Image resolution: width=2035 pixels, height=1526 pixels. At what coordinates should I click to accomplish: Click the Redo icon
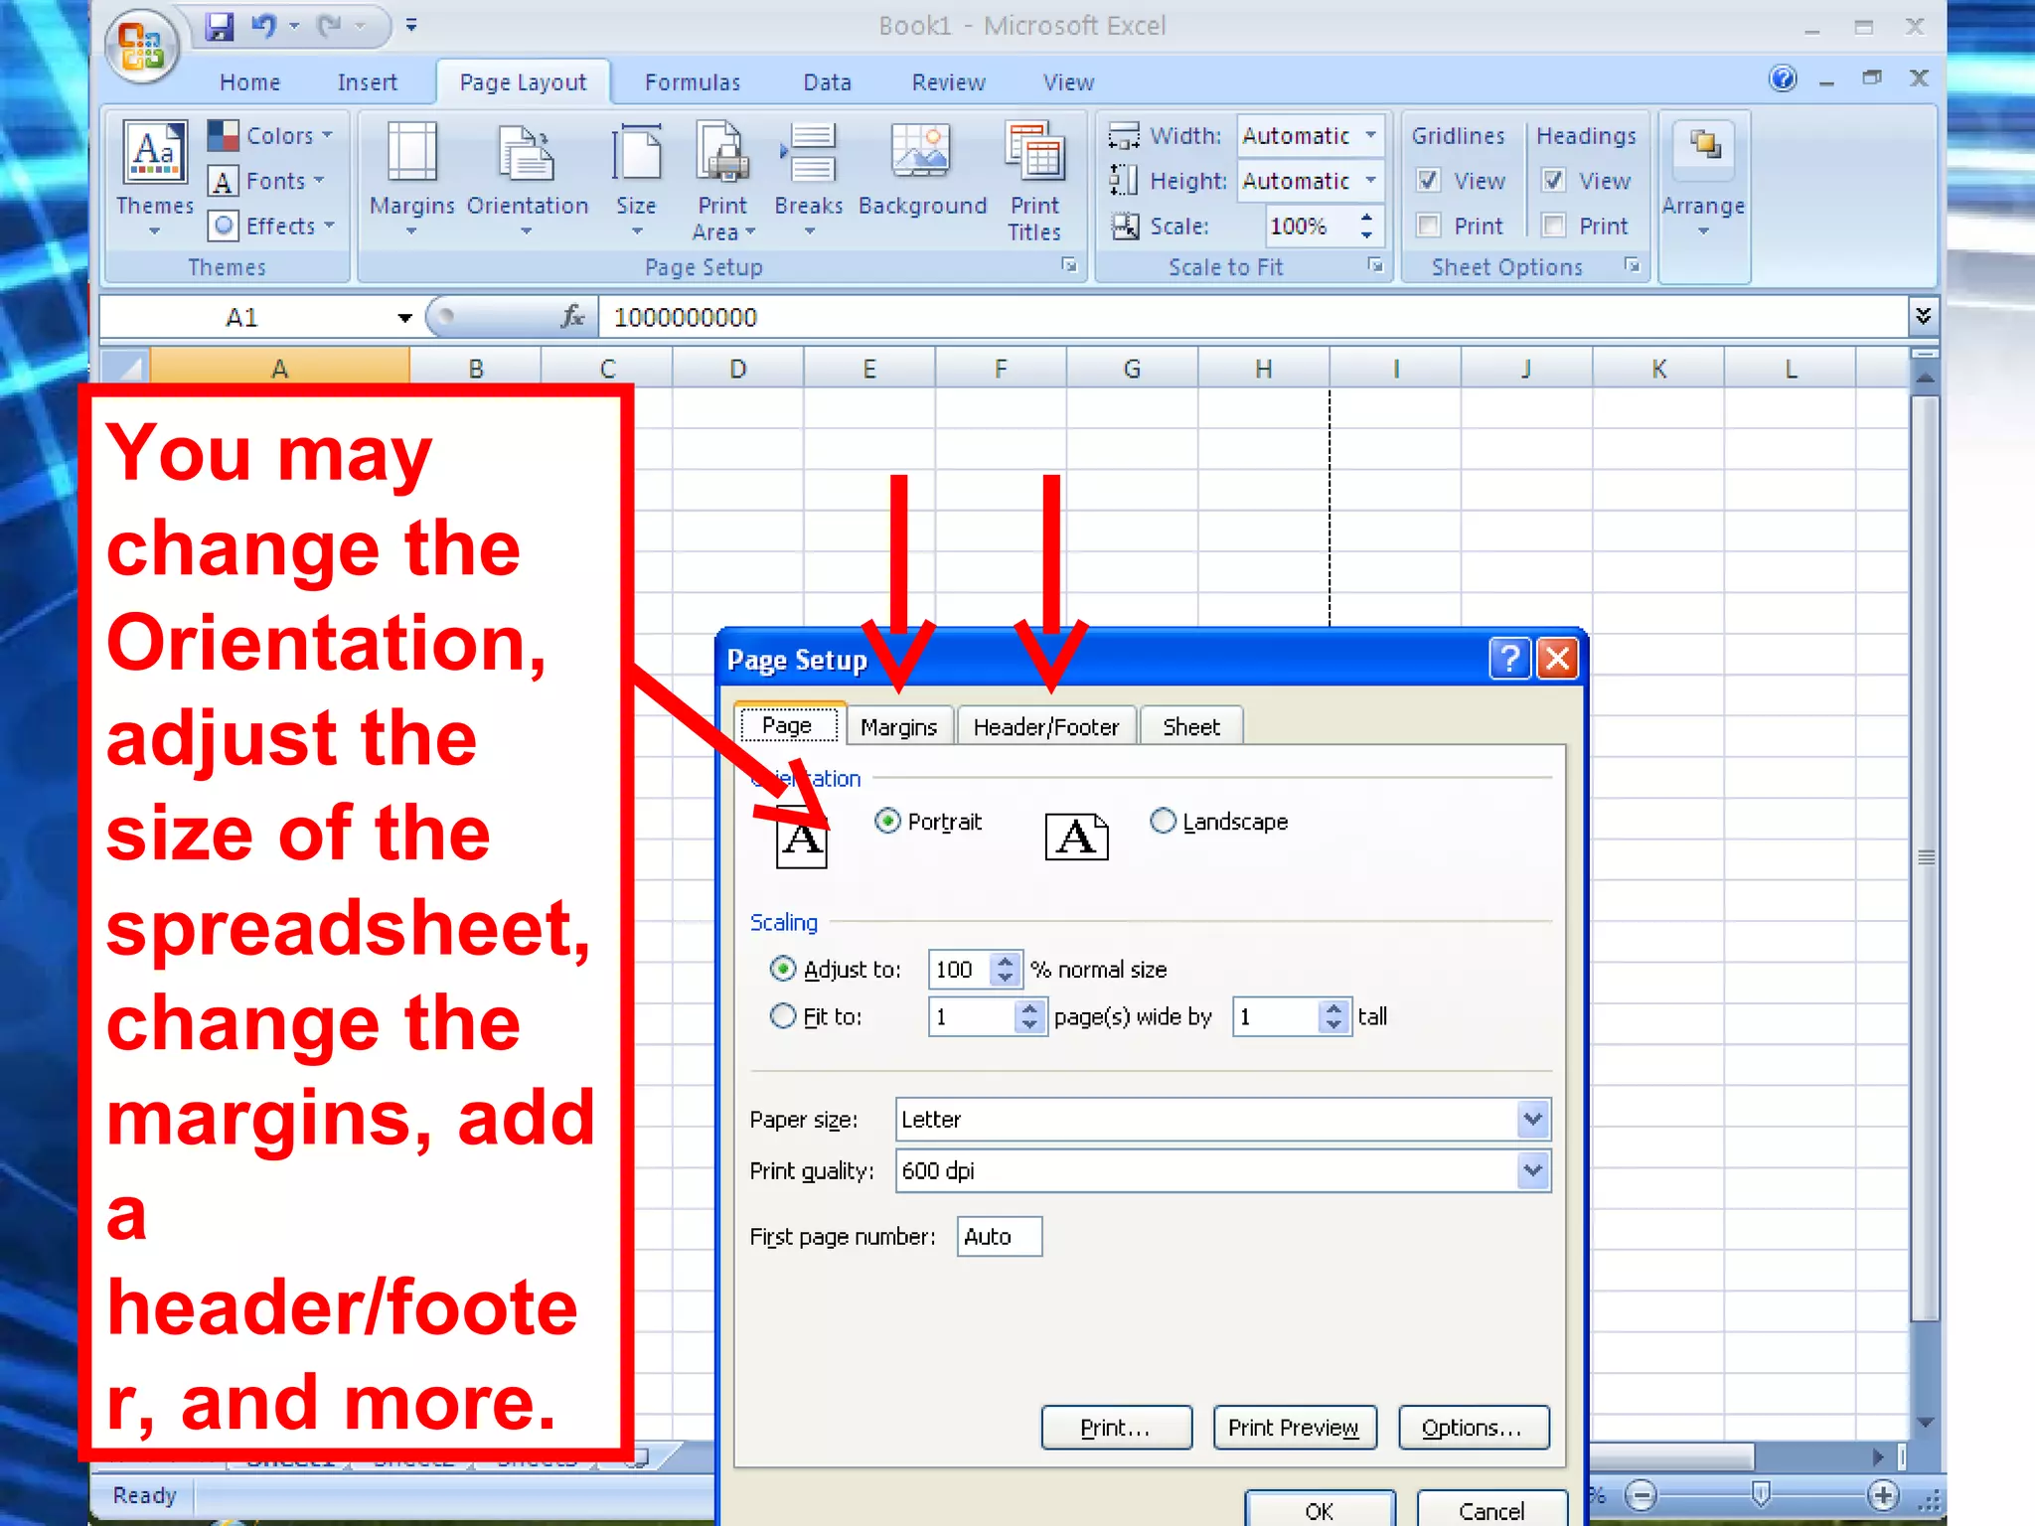coord(330,27)
